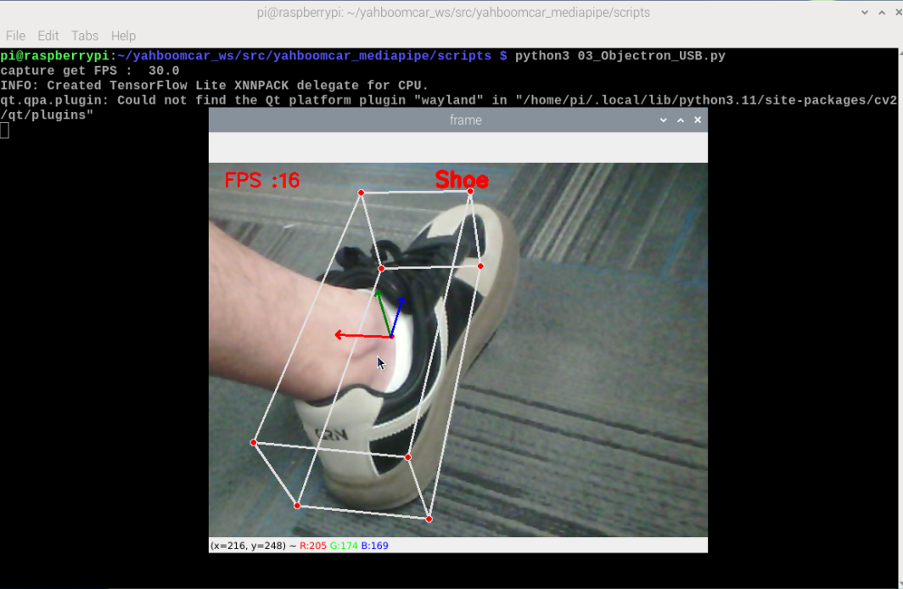The image size is (903, 589).
Task: Click the qt.qpa.plugin warning line
Action: point(449,108)
